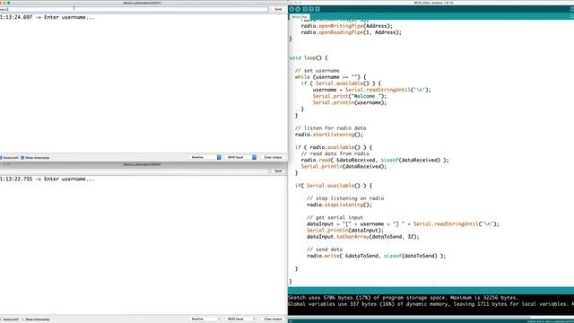Open Newline dropdown in top serial monitor
574x323 pixels.
point(205,158)
